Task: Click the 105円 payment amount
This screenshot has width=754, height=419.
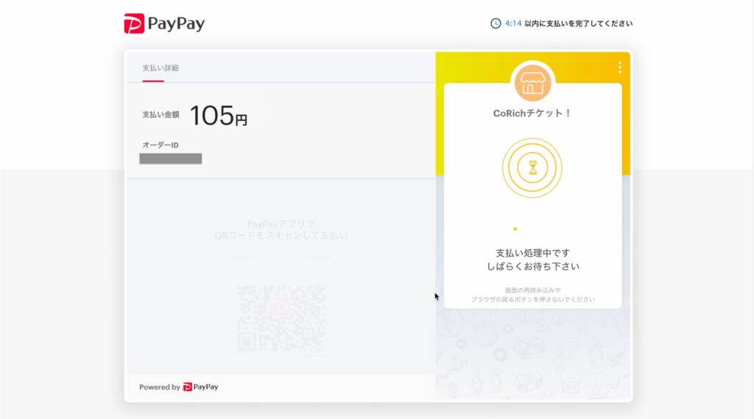Action: pos(218,115)
